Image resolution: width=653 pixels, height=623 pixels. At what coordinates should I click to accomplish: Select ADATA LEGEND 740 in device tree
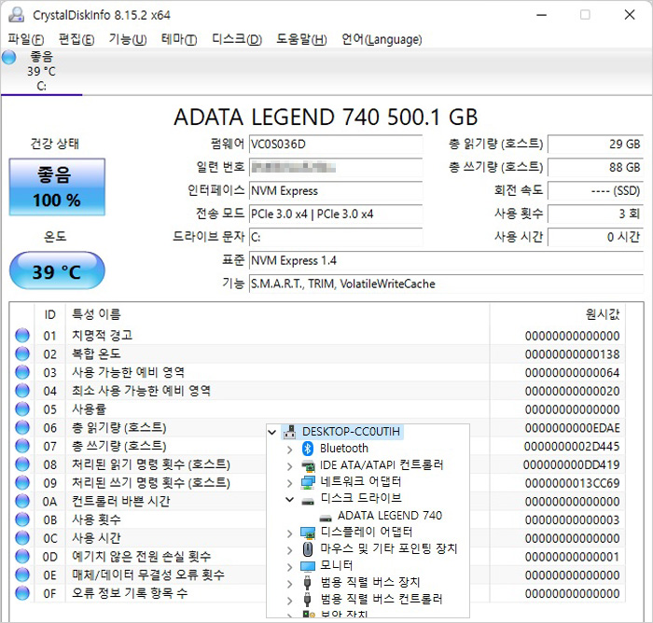point(389,516)
